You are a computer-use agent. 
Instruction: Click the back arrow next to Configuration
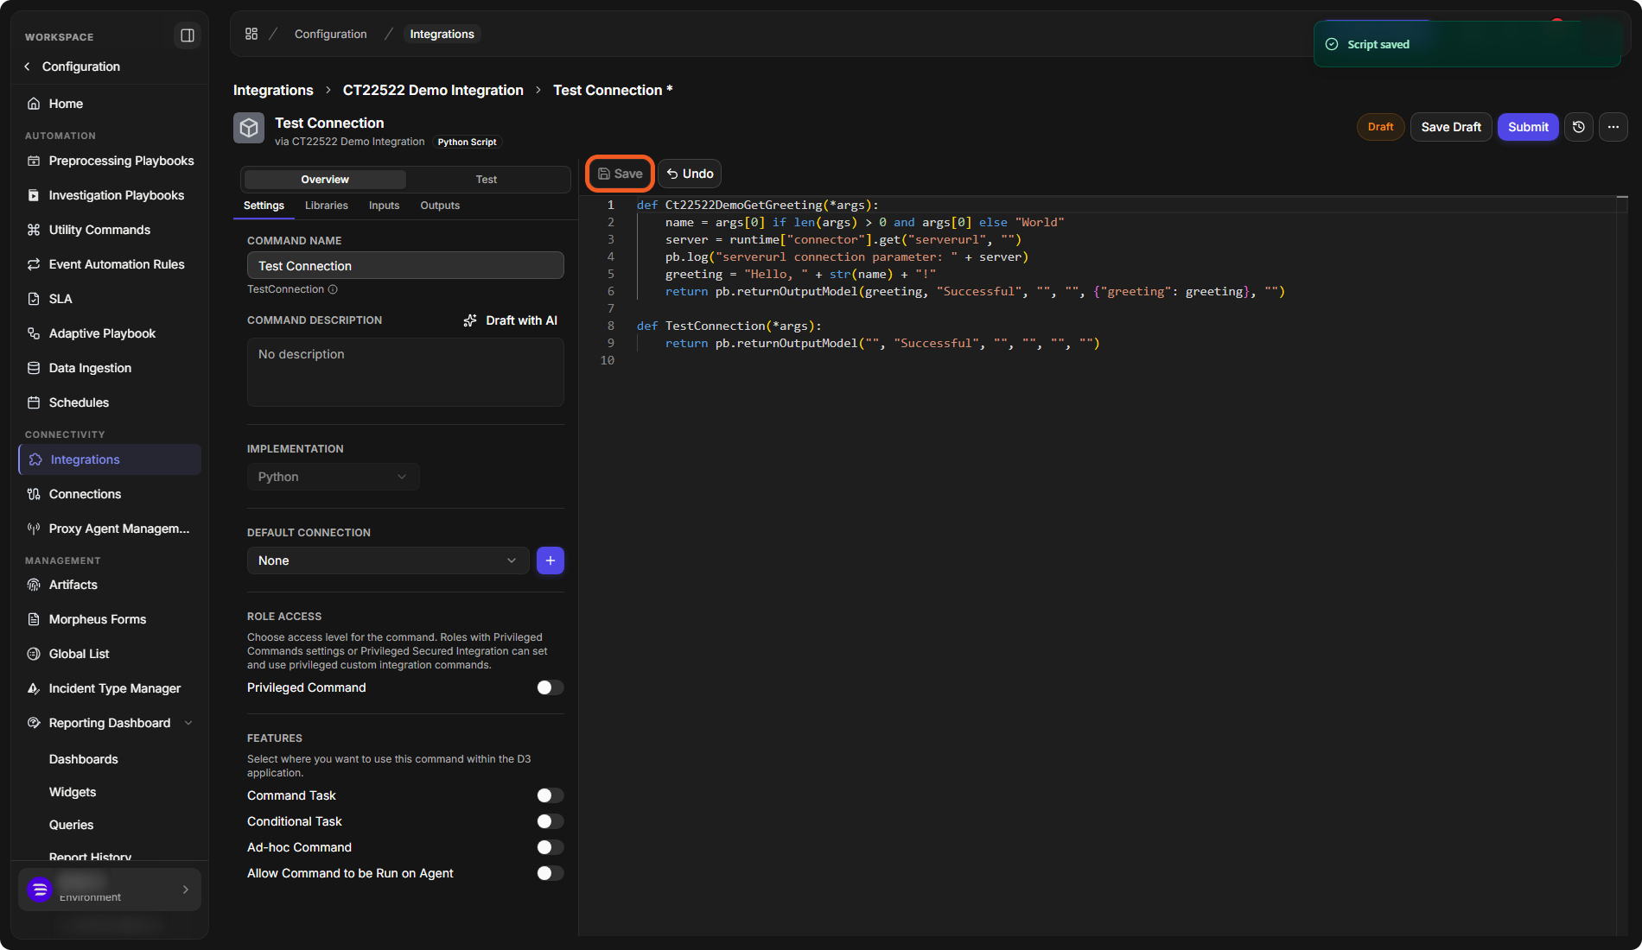tap(28, 66)
